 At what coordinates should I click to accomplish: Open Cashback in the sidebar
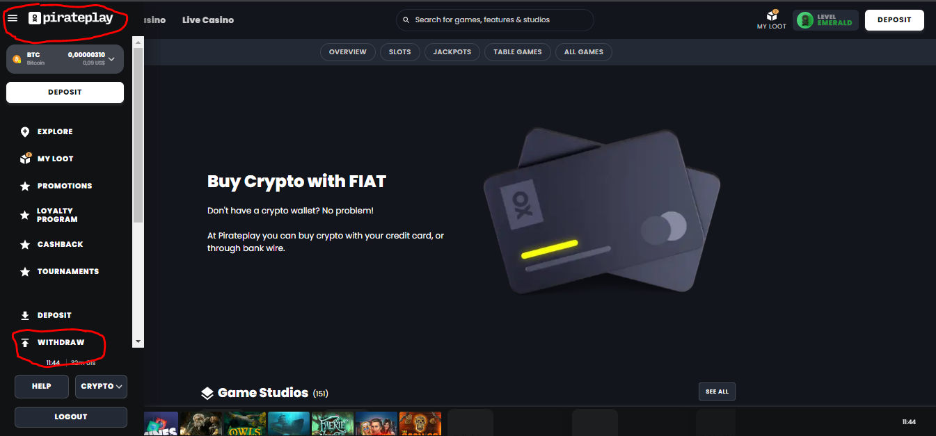[x=61, y=244]
